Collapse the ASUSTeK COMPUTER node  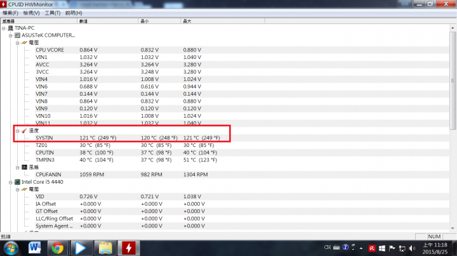point(11,35)
